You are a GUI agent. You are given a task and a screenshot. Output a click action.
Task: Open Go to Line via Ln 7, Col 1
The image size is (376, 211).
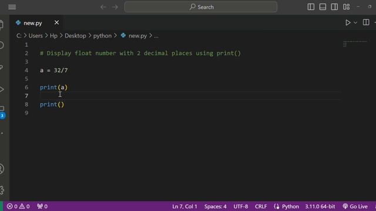click(184, 206)
